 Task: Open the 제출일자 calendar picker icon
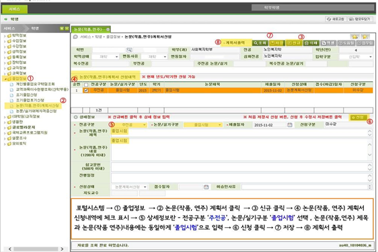pos(290,125)
